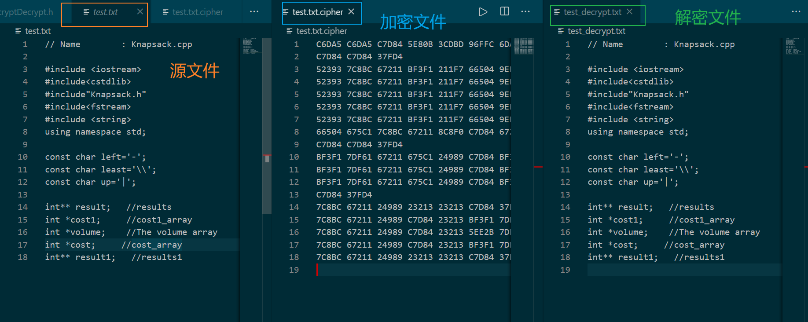Click the file icon on left test.txt.cipher tab
The width and height of the screenshot is (808, 322).
point(165,12)
